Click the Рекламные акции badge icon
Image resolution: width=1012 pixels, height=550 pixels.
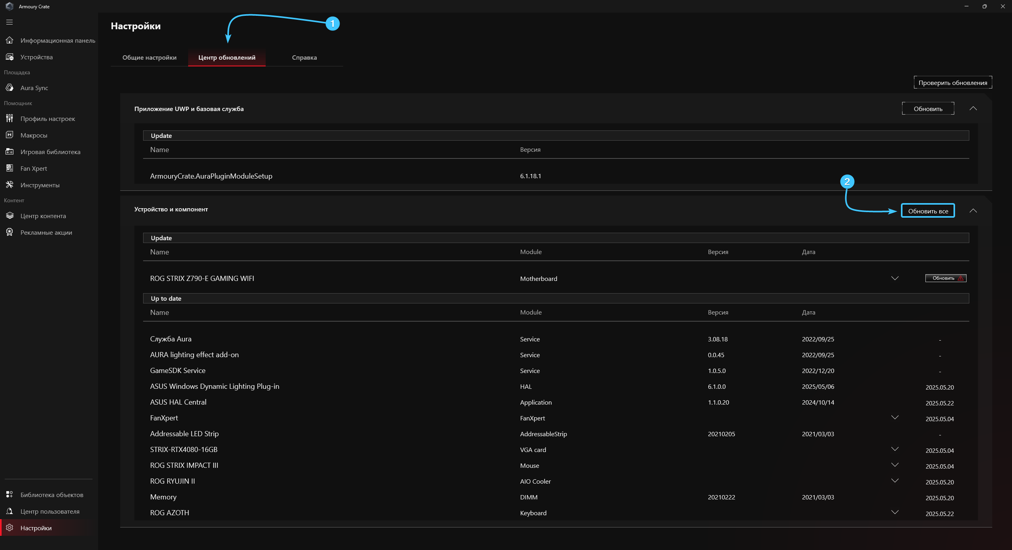tap(9, 232)
